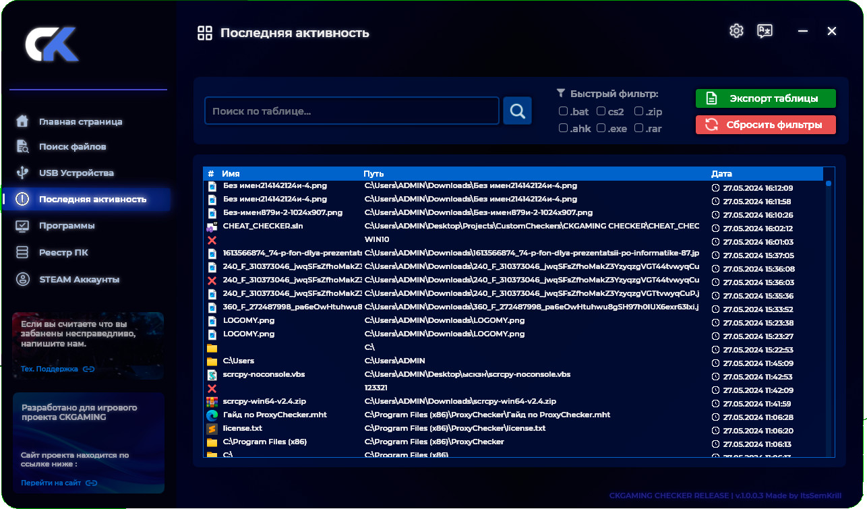Viewport: 867px width, 509px height.
Task: Open the Тех. Поддержка link
Action: [58, 369]
